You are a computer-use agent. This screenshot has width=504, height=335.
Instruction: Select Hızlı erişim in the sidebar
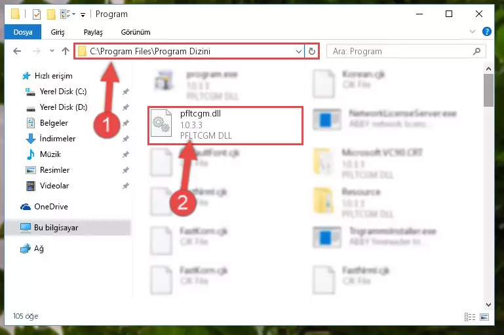[53, 76]
